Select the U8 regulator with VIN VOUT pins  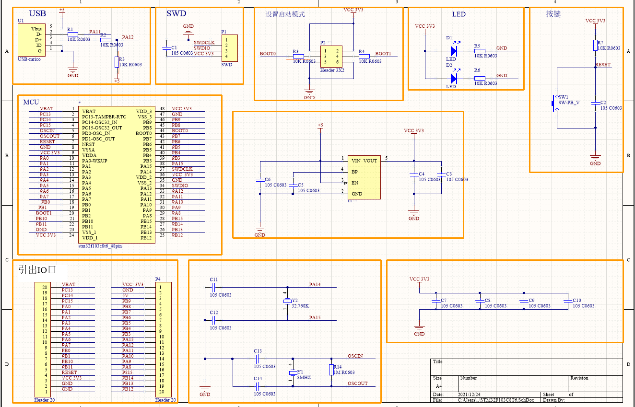(x=364, y=177)
